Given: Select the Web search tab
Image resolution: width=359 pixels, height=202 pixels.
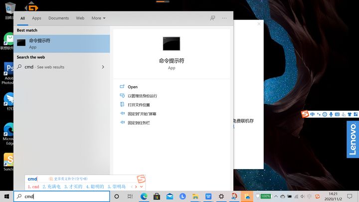Looking at the screenshot, I should [80, 18].
